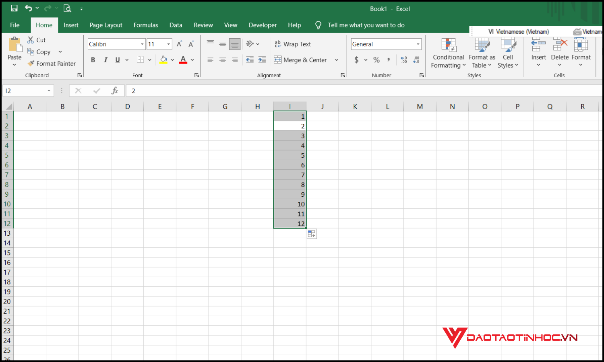Viewport: 604px width, 362px height.
Task: Open the Font Size dropdown
Action: 168,44
